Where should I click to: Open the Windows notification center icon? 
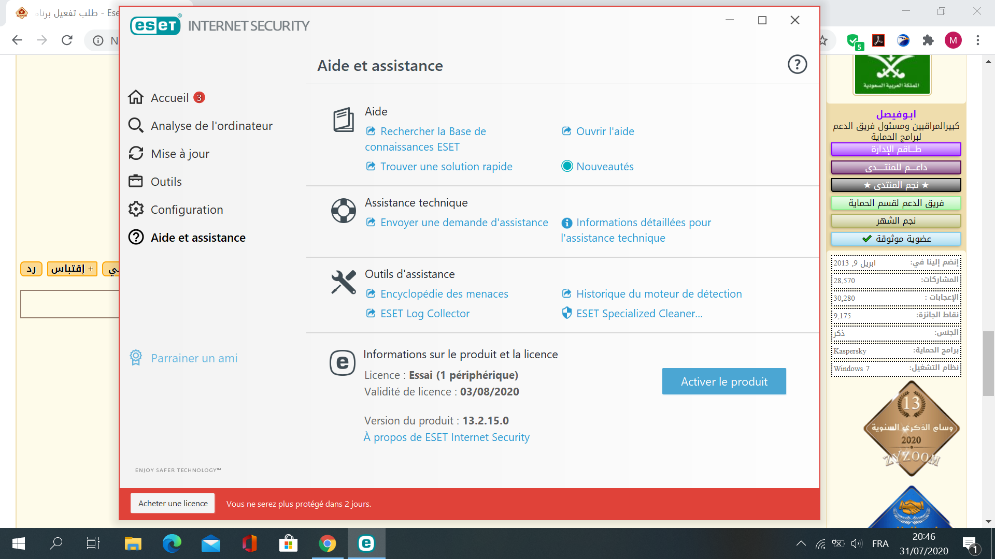tap(970, 544)
